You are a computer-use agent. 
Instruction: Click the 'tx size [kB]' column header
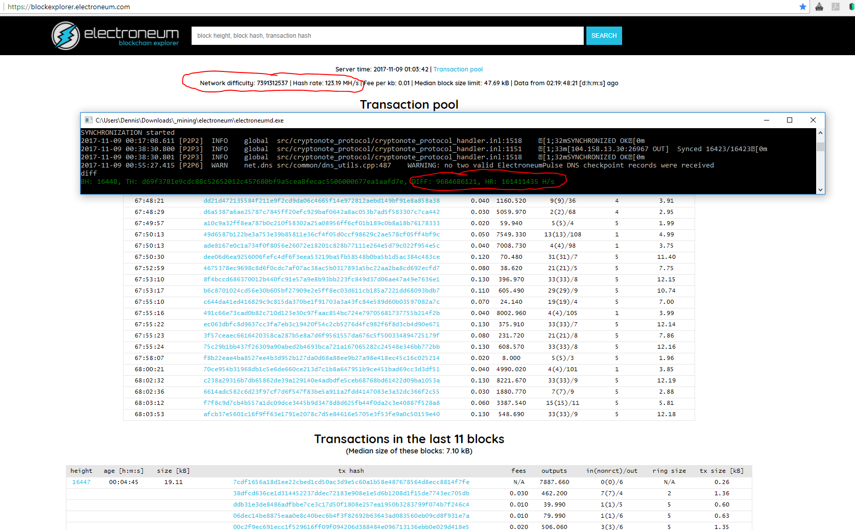click(722, 471)
